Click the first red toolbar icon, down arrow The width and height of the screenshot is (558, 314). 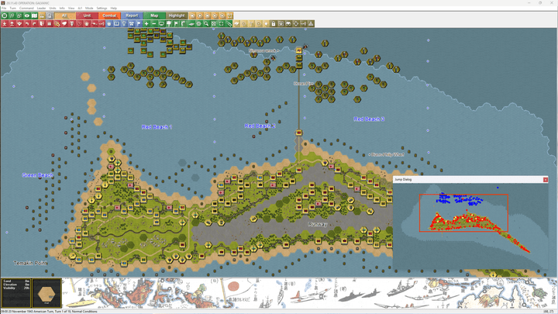coord(5,24)
